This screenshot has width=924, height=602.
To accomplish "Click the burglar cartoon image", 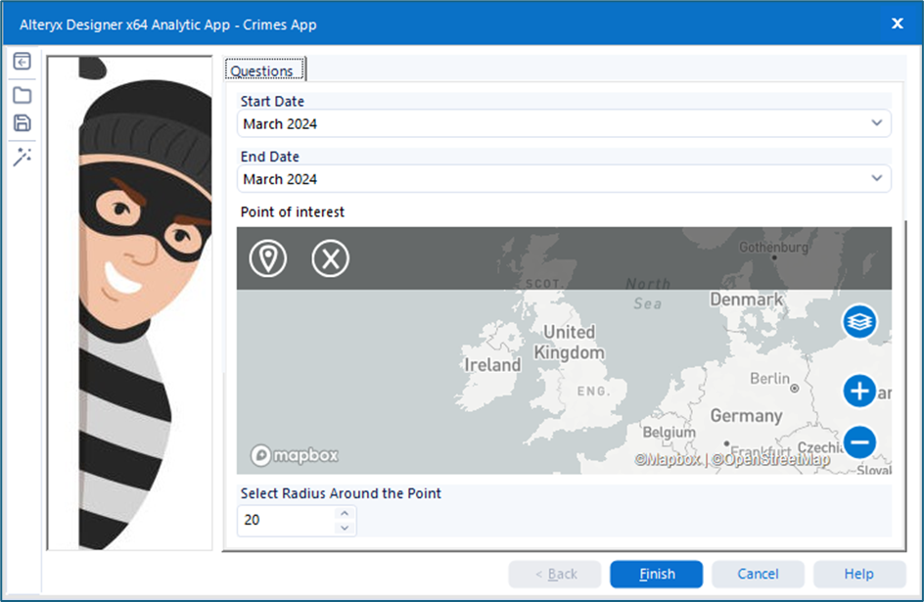I will pyautogui.click(x=129, y=302).
